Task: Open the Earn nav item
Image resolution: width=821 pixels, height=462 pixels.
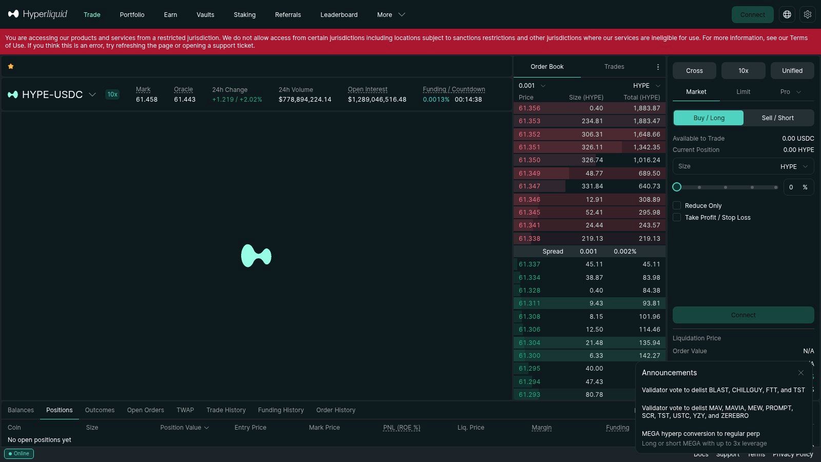Action: click(x=170, y=14)
